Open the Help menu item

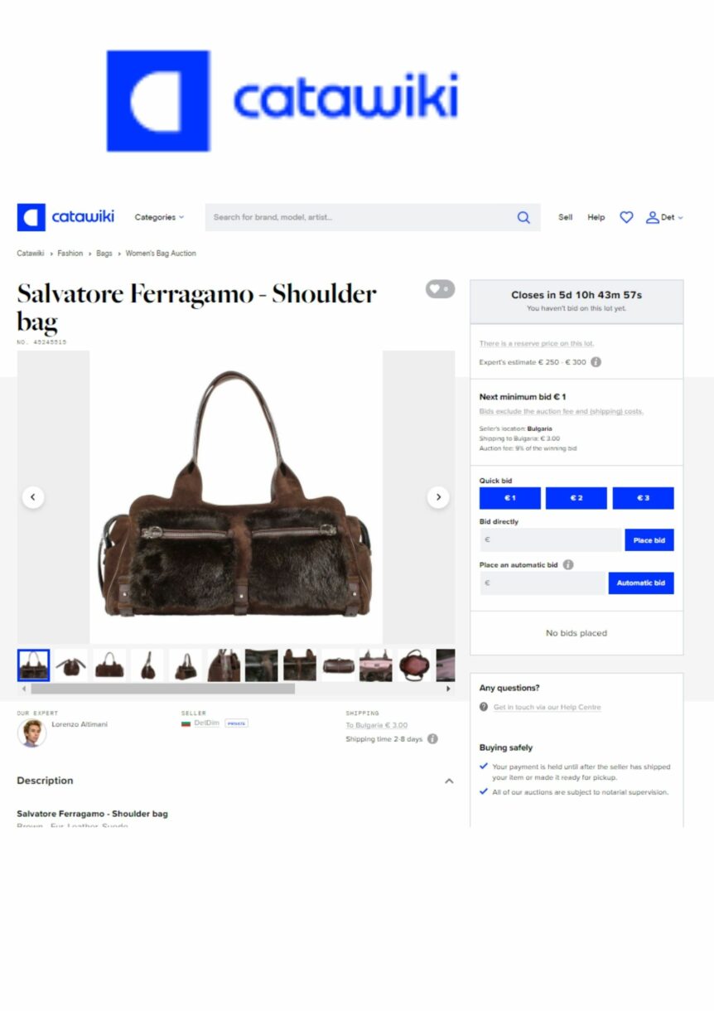tap(596, 217)
